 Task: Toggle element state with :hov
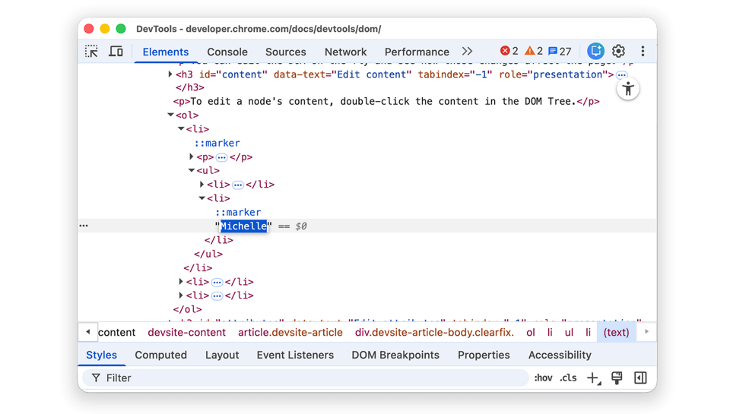point(543,378)
